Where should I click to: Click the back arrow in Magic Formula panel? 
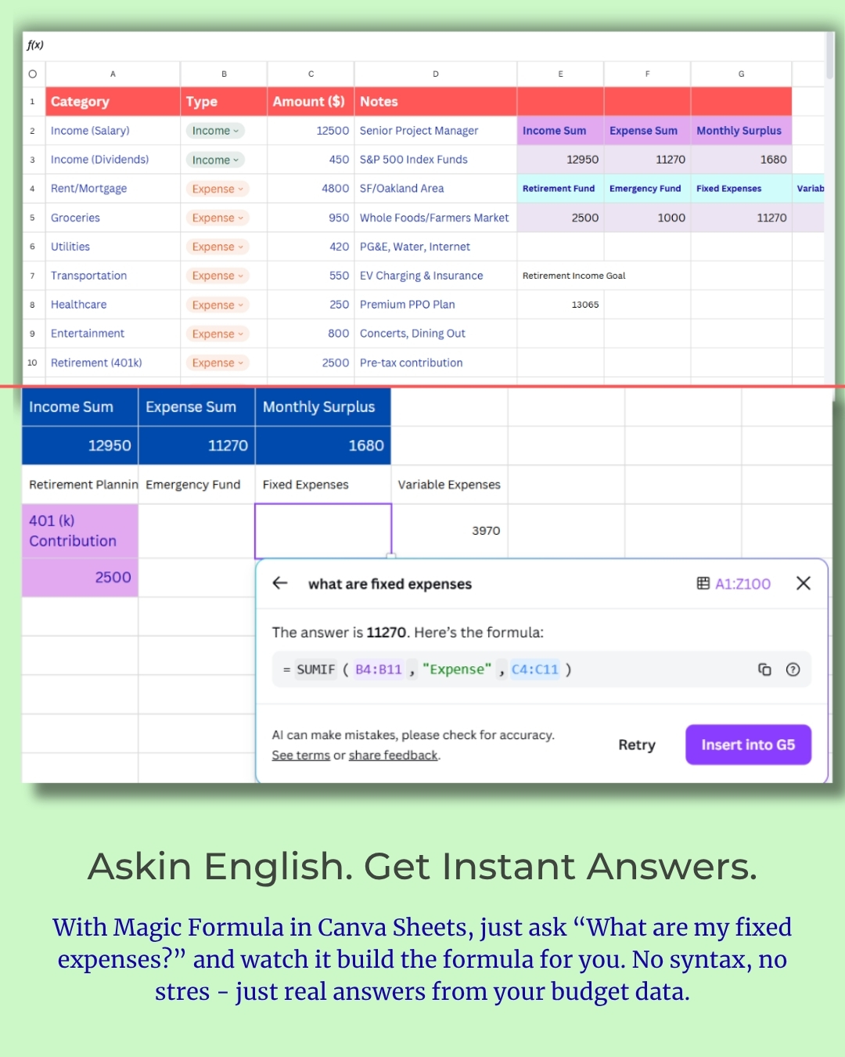tap(280, 583)
